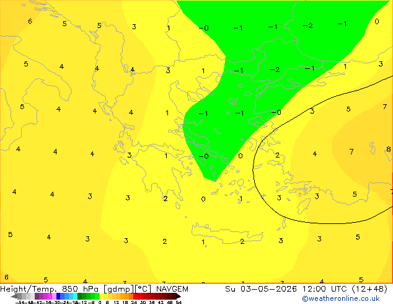Click the dark maroon right arrow tip of the legend
Viewport: 393px width, 304px height.
pyautogui.click(x=179, y=297)
